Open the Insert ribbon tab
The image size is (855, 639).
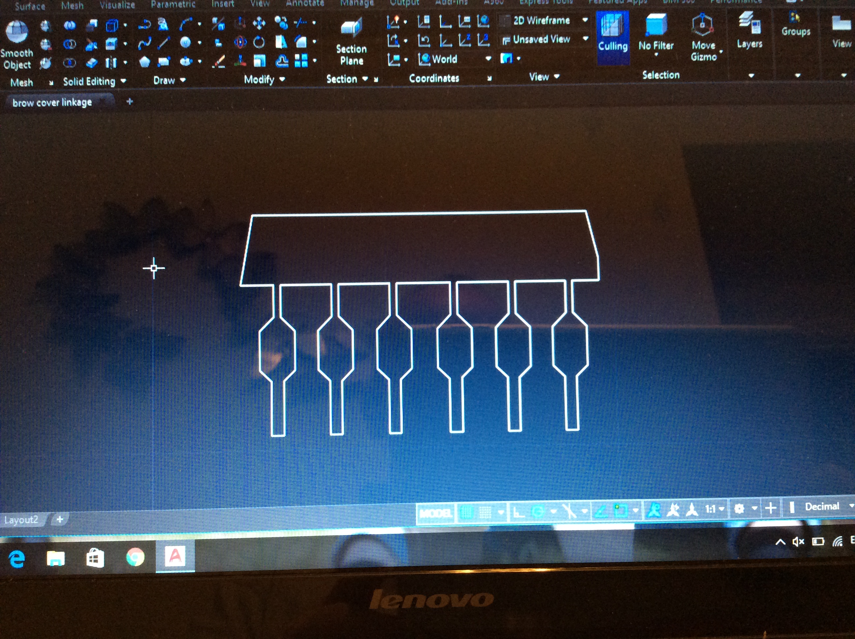(223, 4)
